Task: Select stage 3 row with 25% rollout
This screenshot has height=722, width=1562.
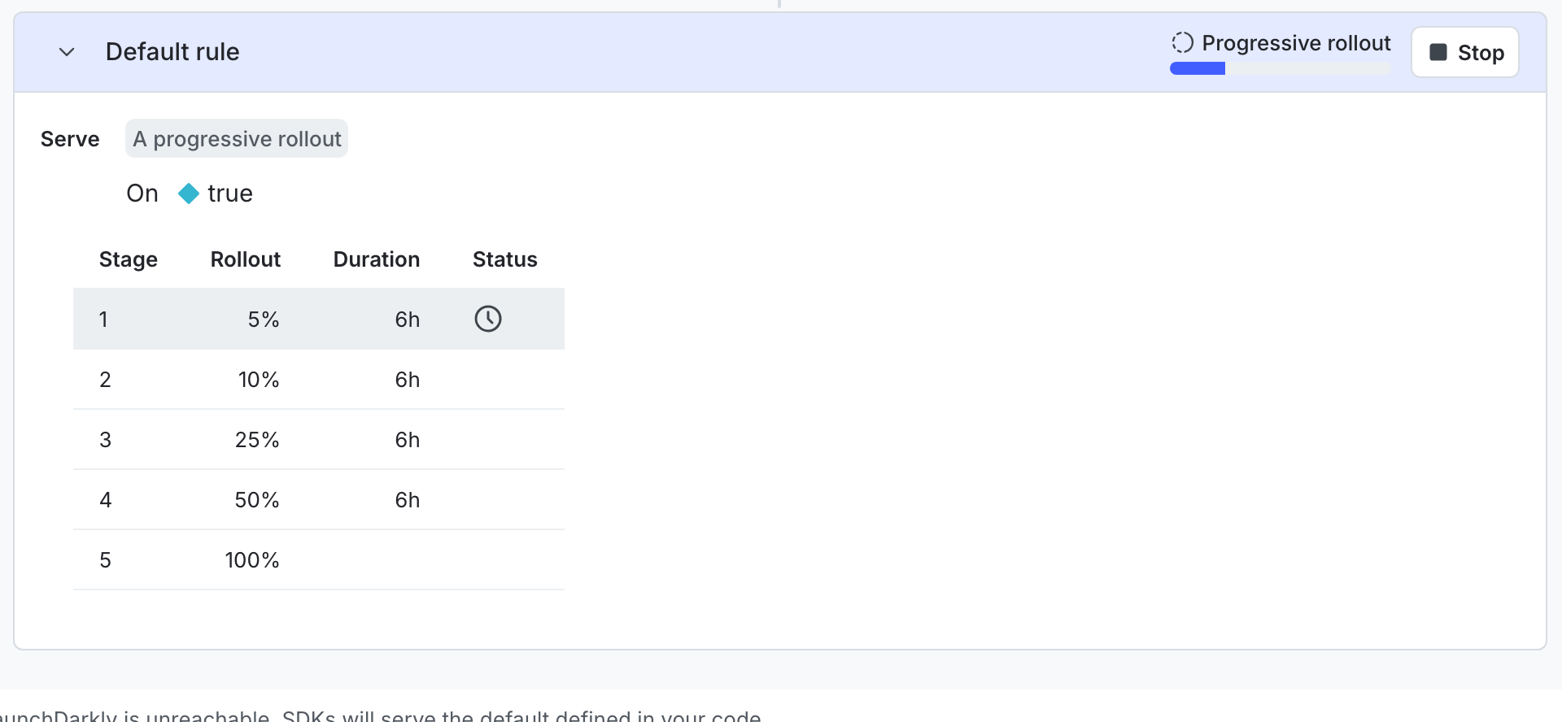Action: 318,440
